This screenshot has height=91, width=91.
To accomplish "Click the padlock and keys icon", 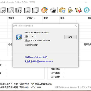I will click(71, 10).
